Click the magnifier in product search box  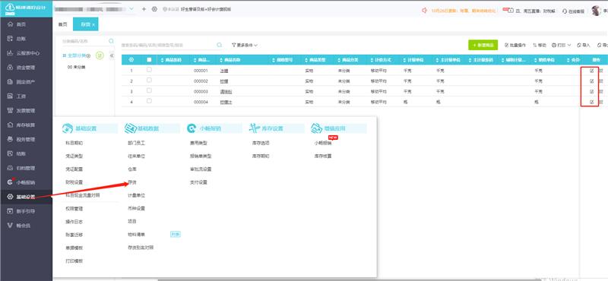[219, 45]
